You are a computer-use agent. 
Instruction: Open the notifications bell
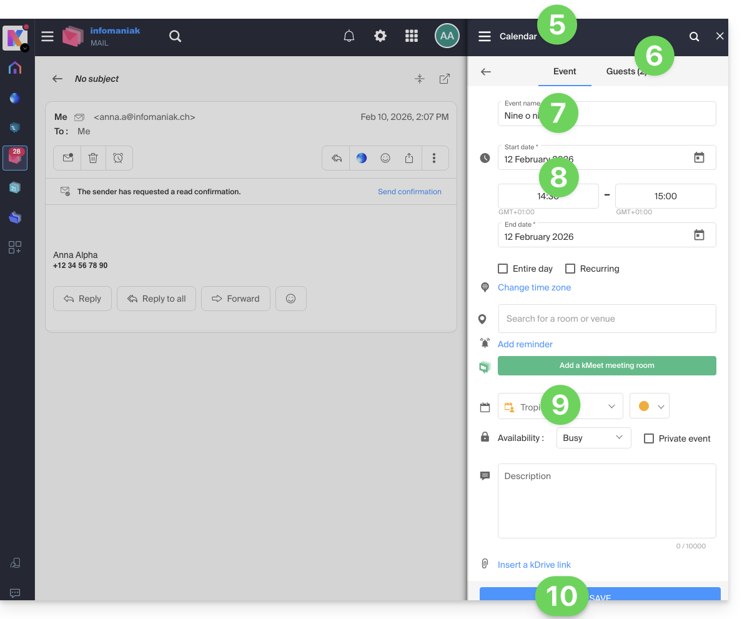(349, 36)
